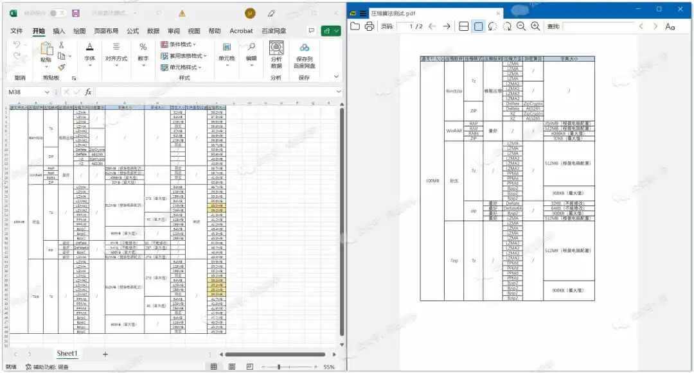Click the 55% zoom level text
694x373 pixels.
point(329,367)
